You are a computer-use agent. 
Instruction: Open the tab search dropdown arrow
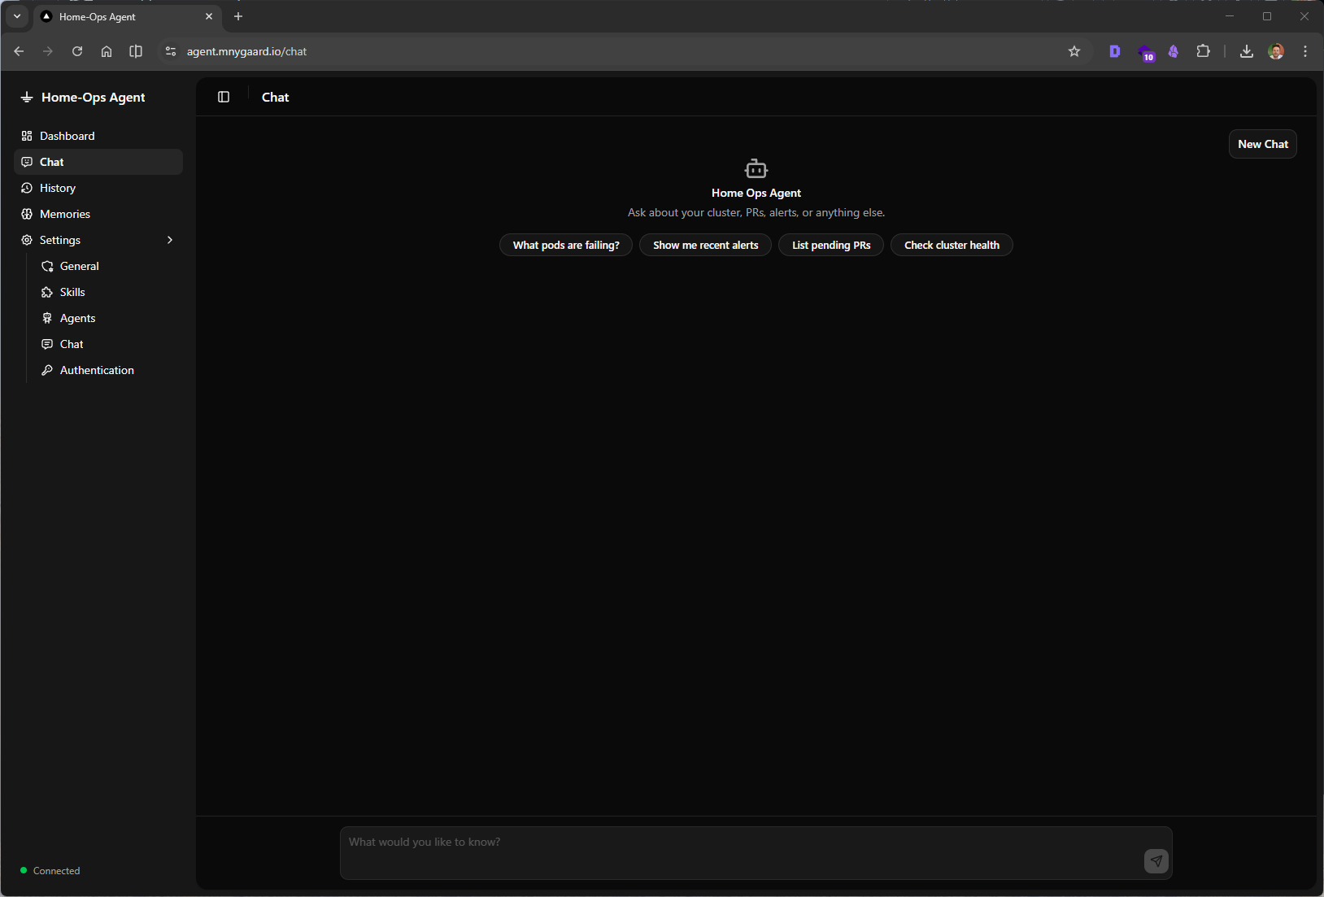pyautogui.click(x=17, y=16)
